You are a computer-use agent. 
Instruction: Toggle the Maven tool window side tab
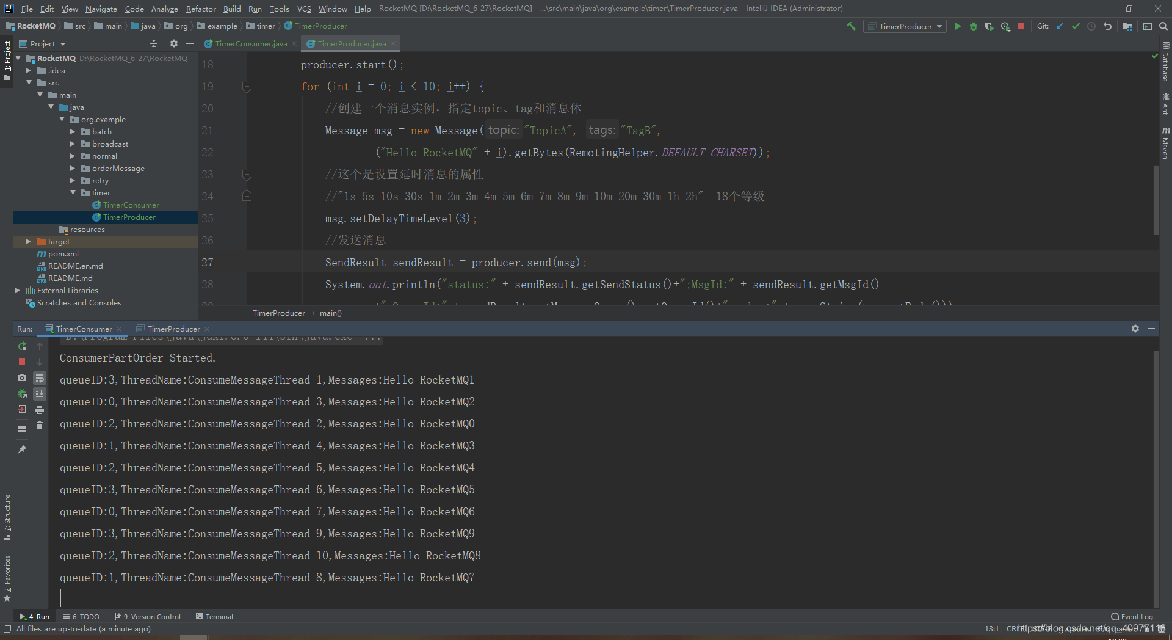click(1165, 144)
